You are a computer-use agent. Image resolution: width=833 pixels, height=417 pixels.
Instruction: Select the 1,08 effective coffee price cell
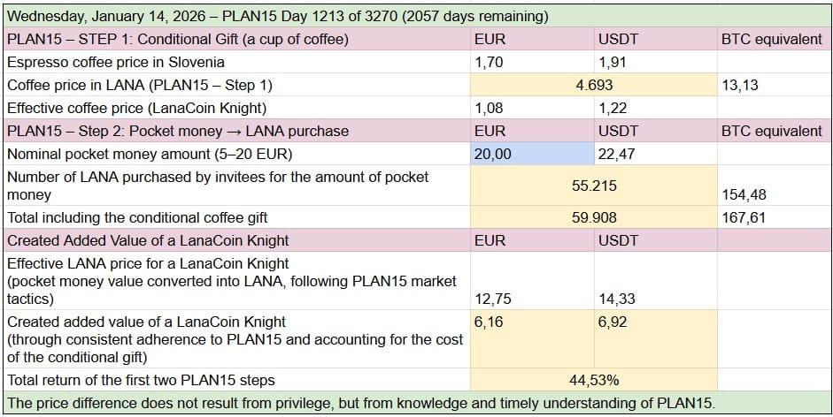tap(490, 108)
